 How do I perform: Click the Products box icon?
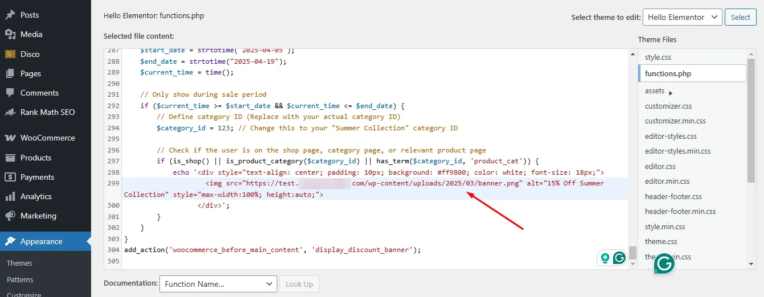point(10,158)
